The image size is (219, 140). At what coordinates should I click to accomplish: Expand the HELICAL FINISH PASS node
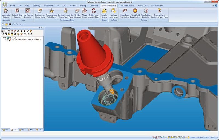click(6, 40)
